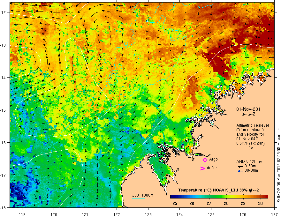Viewport: 281px width, 217px height.
Task: Click the longitude label 125
Action: coord(211,214)
